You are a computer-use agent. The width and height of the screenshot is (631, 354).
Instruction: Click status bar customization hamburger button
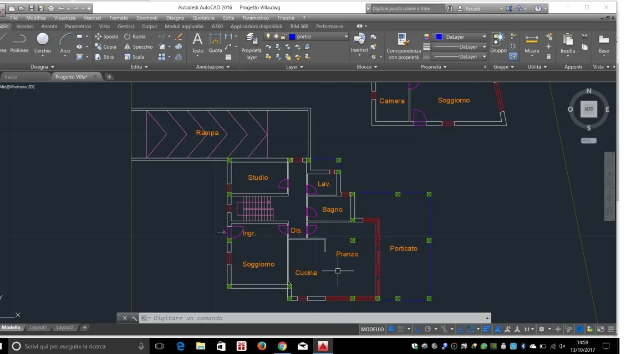(x=611, y=329)
